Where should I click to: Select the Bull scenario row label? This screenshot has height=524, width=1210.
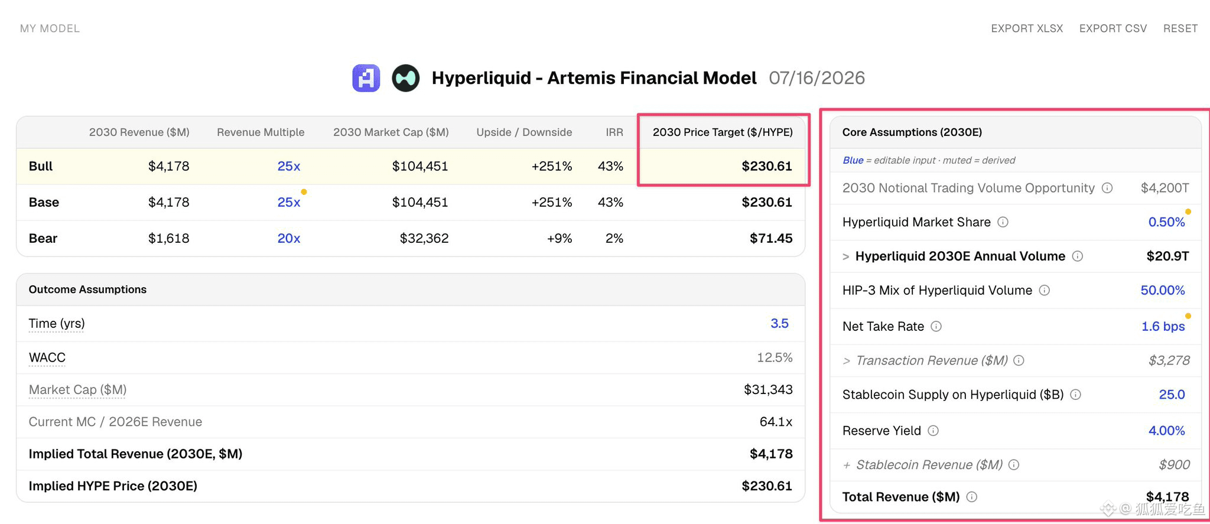pyautogui.click(x=41, y=167)
